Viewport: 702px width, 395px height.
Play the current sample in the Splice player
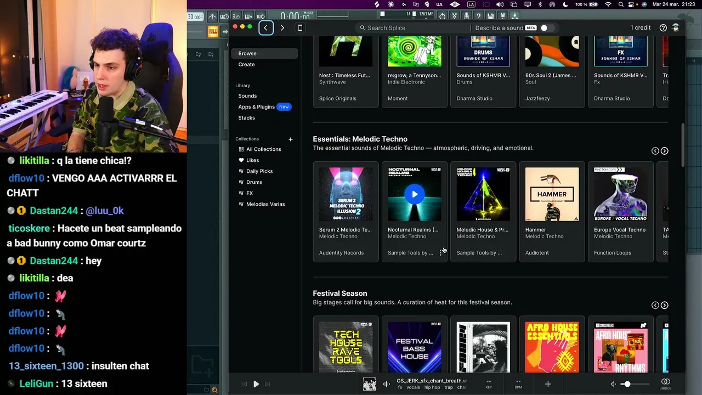[256, 384]
